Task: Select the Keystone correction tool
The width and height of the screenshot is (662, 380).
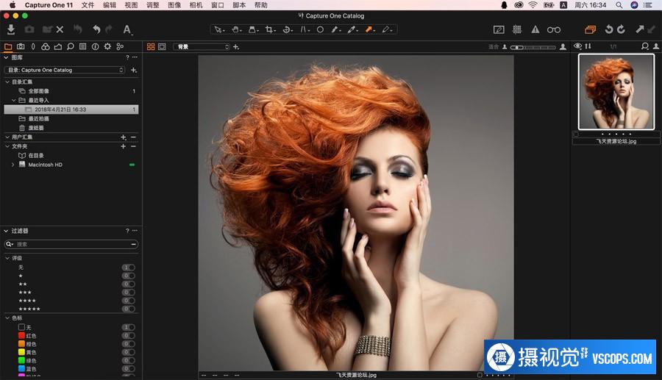Action: [x=304, y=29]
